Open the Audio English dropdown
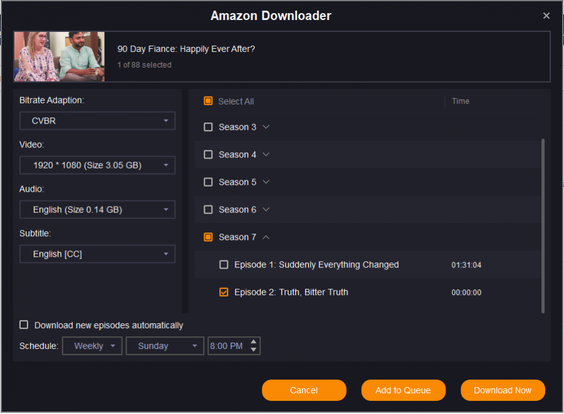The image size is (564, 414). point(97,210)
